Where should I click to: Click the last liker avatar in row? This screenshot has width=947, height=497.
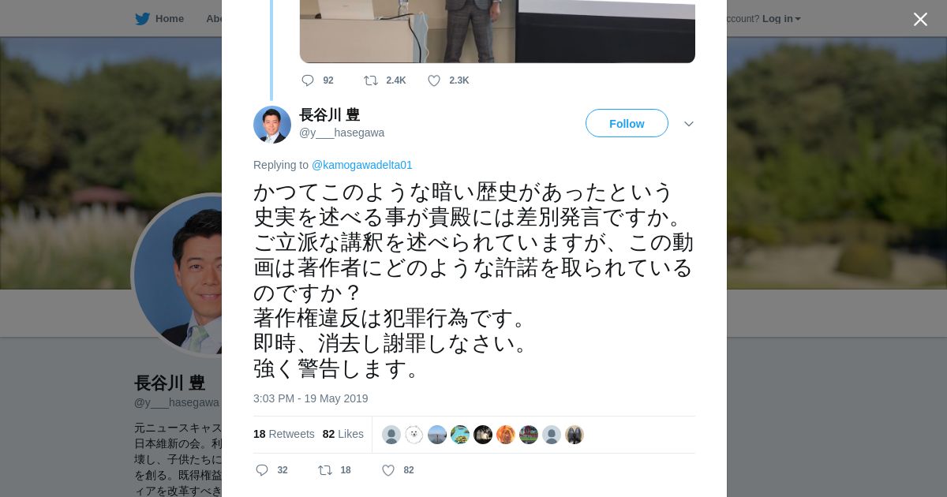575,435
